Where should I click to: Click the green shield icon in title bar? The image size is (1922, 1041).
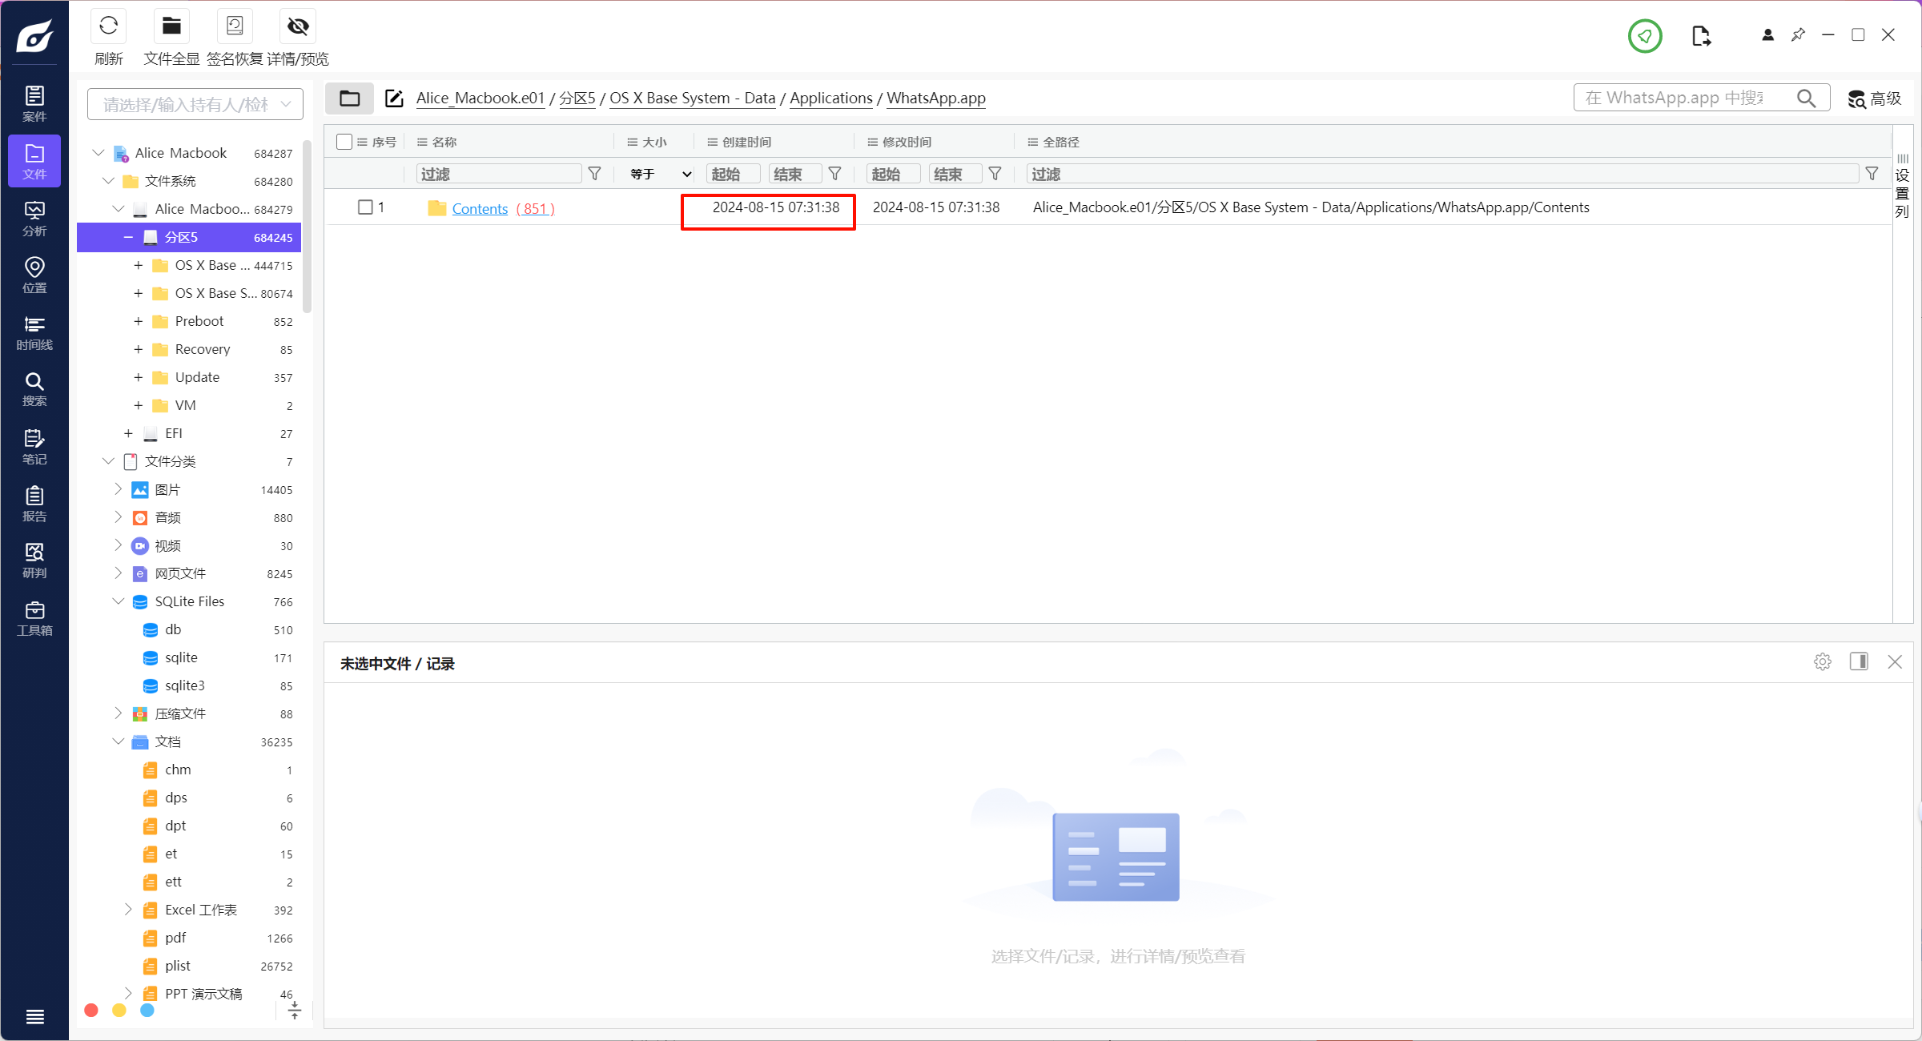click(1644, 36)
